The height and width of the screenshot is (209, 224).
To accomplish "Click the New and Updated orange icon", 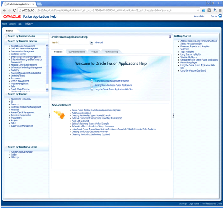I will 60,115.
